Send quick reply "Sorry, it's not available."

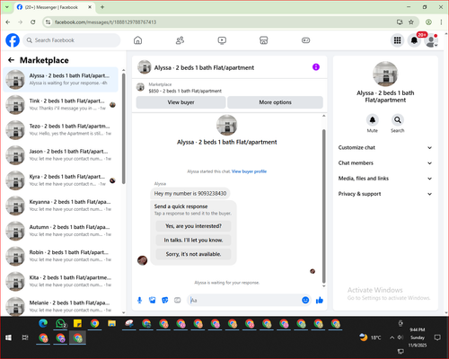193,254
